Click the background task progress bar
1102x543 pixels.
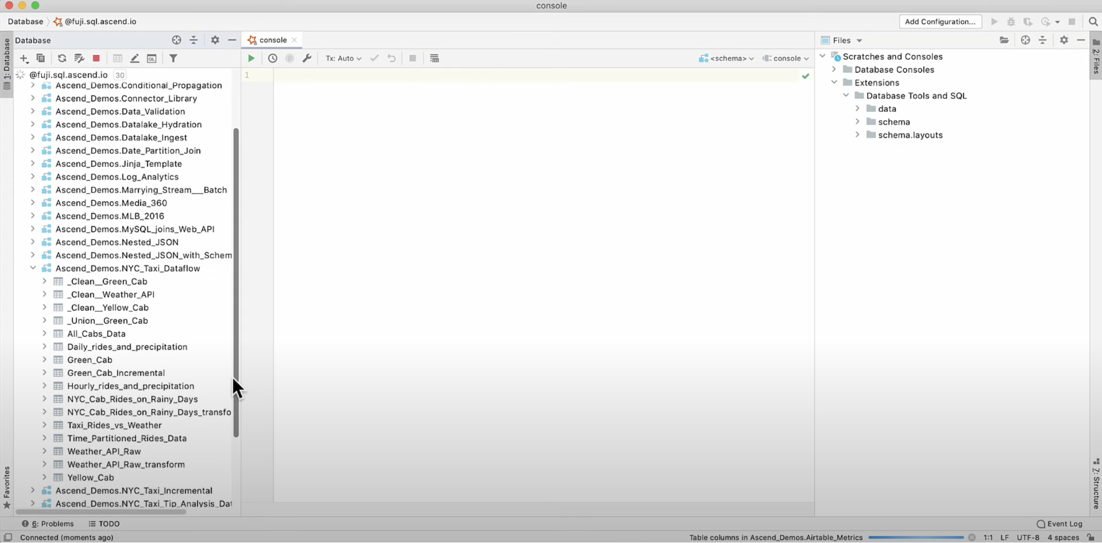click(x=916, y=537)
